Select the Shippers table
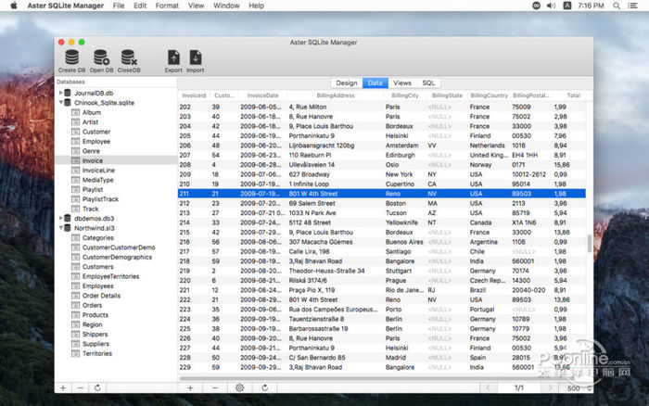The image size is (649, 406). pos(95,334)
